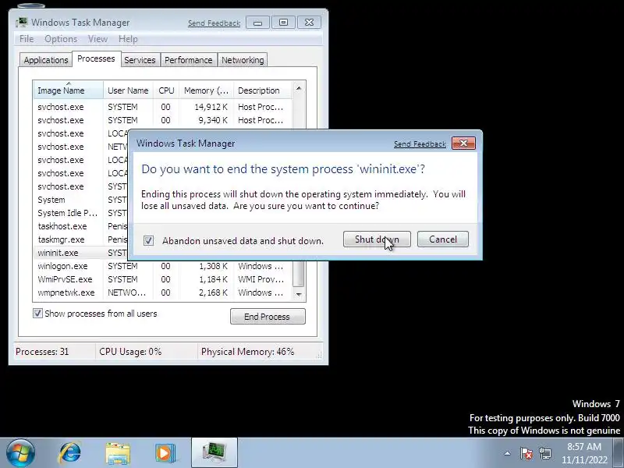The height and width of the screenshot is (468, 624).
Task: Open Action Center flag icon in tray
Action: pyautogui.click(x=526, y=453)
